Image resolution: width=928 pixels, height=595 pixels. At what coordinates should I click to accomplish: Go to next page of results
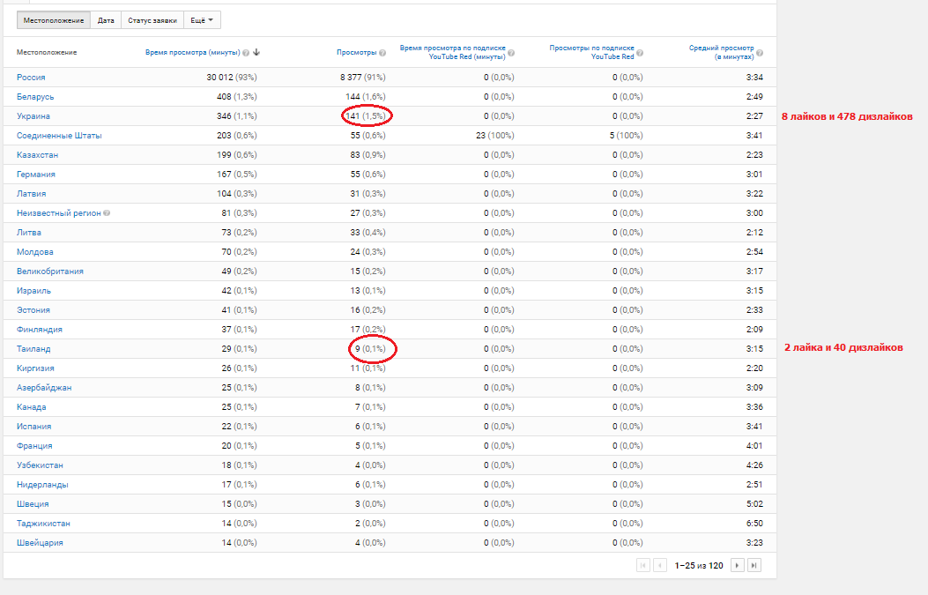pos(738,565)
